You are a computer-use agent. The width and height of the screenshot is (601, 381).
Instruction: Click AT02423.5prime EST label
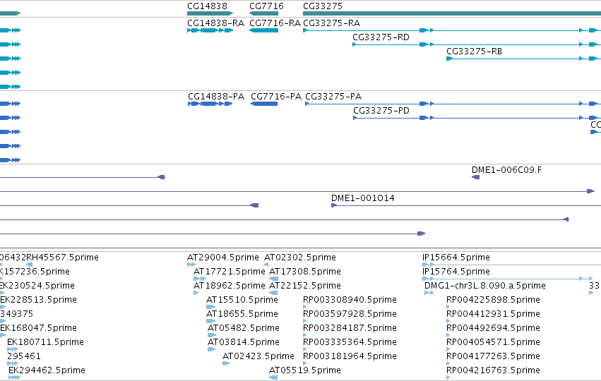pos(258,356)
